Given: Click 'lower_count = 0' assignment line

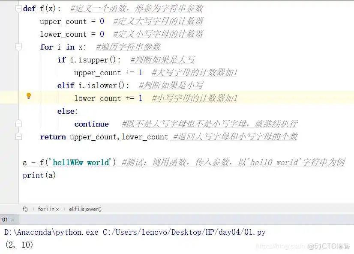Looking at the screenshot, I should [x=72, y=34].
